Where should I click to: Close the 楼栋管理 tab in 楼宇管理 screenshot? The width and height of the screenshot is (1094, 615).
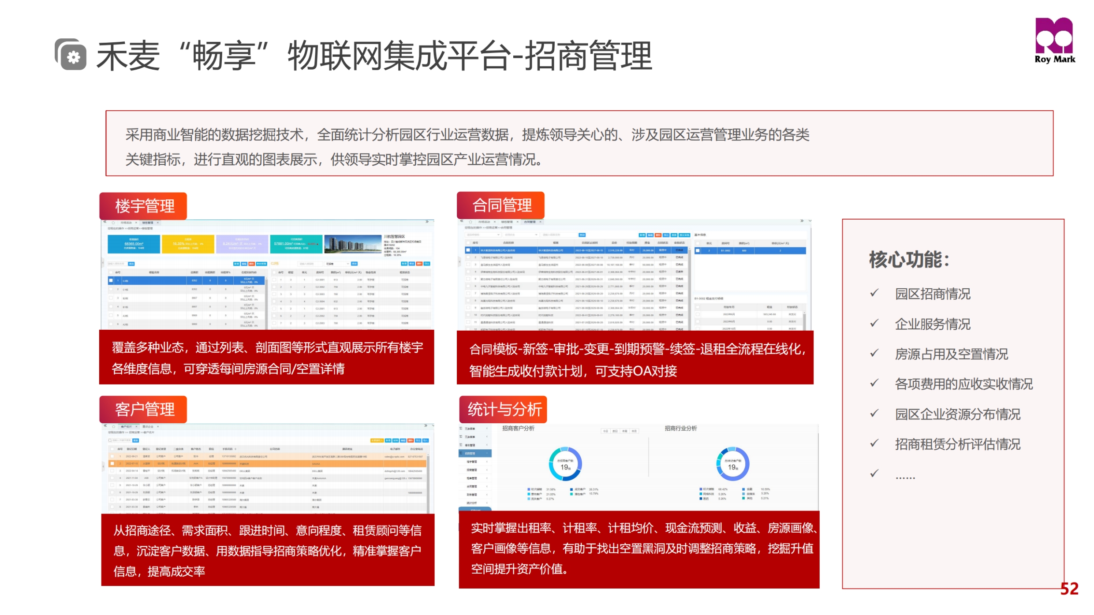point(158,223)
